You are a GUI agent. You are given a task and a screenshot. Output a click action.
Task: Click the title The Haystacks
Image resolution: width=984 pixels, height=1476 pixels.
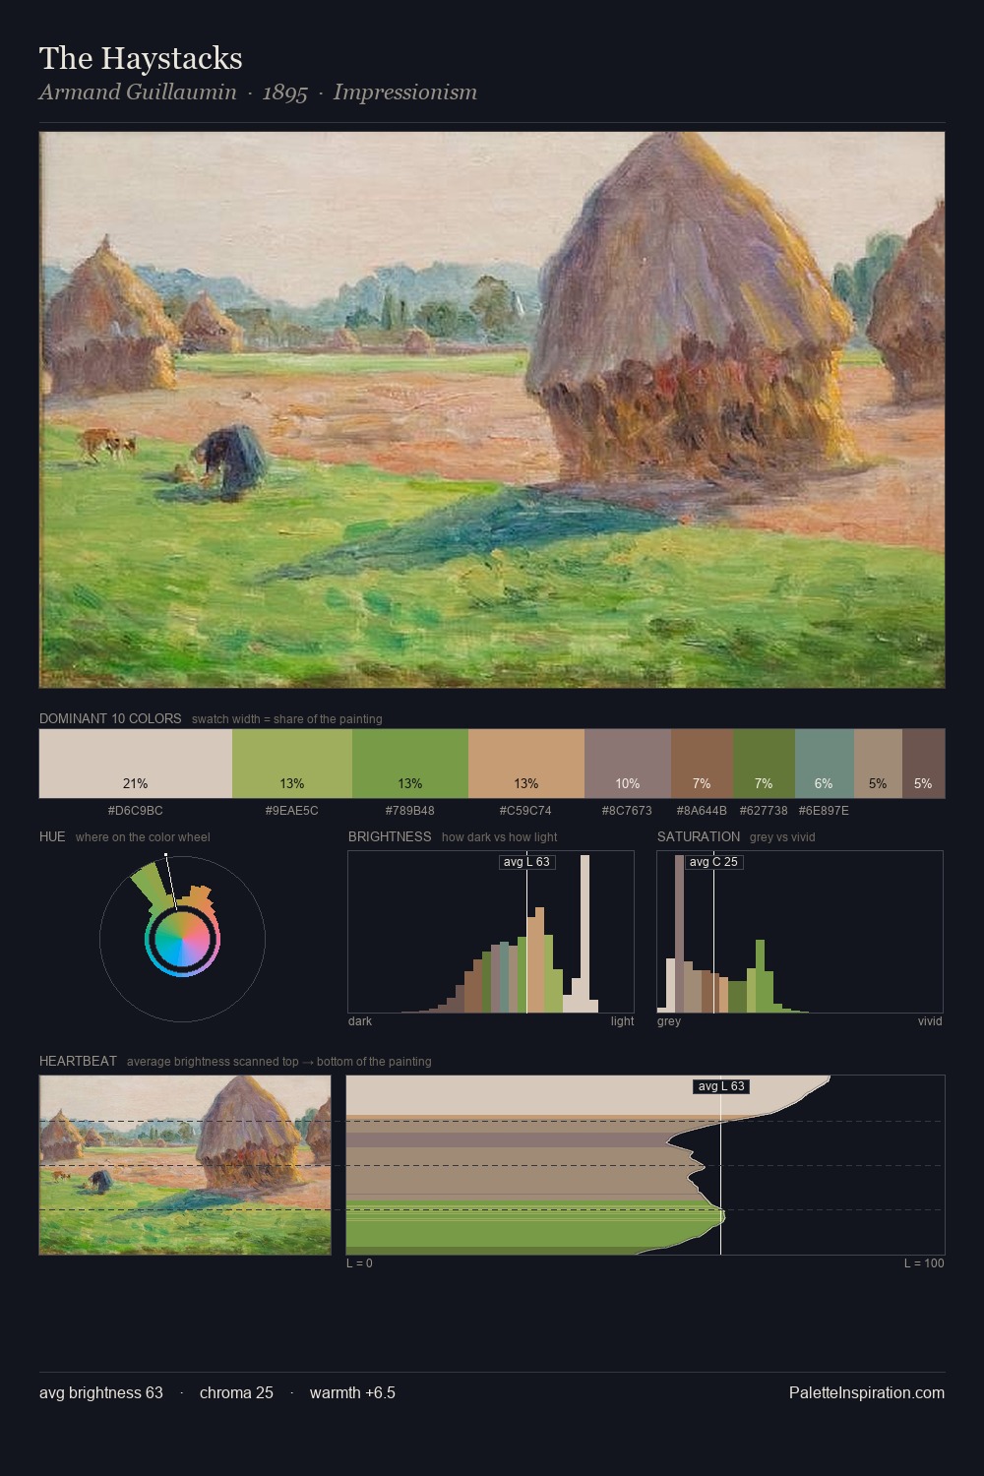pos(141,58)
